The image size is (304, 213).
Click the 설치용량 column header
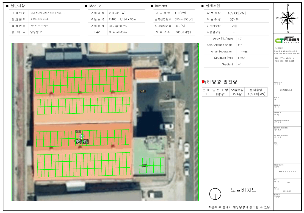256,90
